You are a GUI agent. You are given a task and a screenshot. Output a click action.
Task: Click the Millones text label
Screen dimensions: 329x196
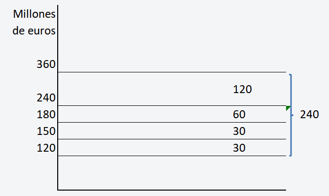point(34,14)
